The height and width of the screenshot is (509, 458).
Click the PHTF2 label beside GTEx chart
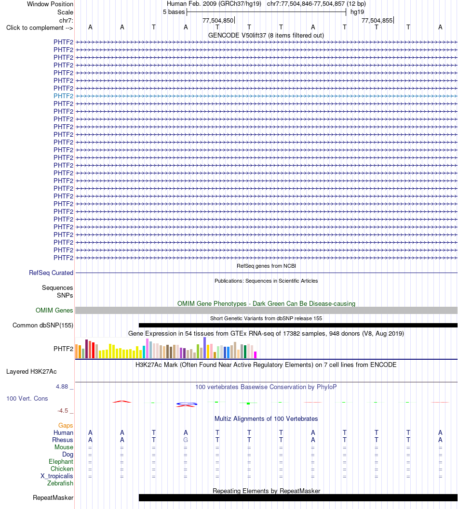(63, 349)
